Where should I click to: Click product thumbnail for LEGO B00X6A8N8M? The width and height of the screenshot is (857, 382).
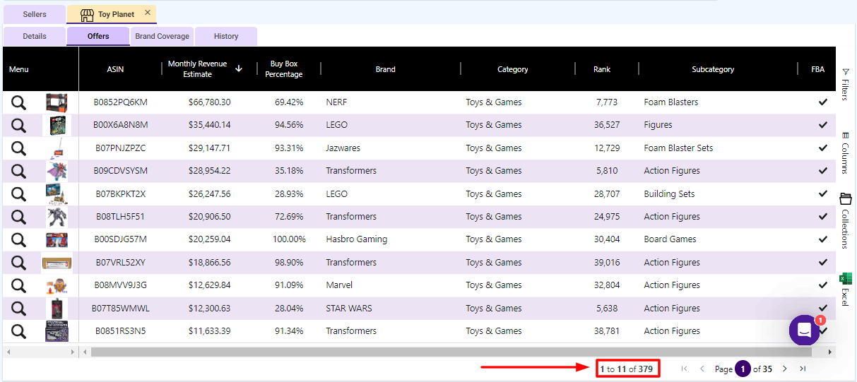(x=57, y=125)
